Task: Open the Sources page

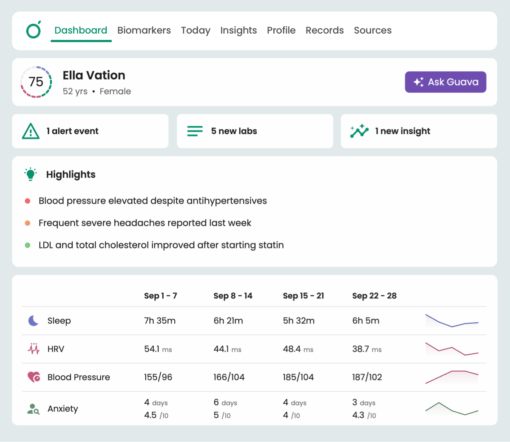Action: pyautogui.click(x=373, y=30)
